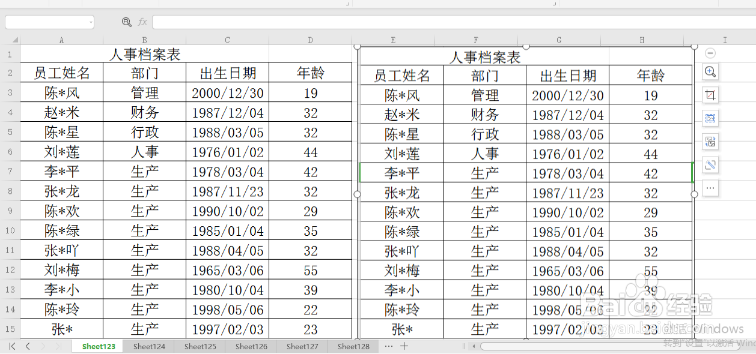
Task: Click cell 2000/12/30 in column C
Action: [x=228, y=93]
